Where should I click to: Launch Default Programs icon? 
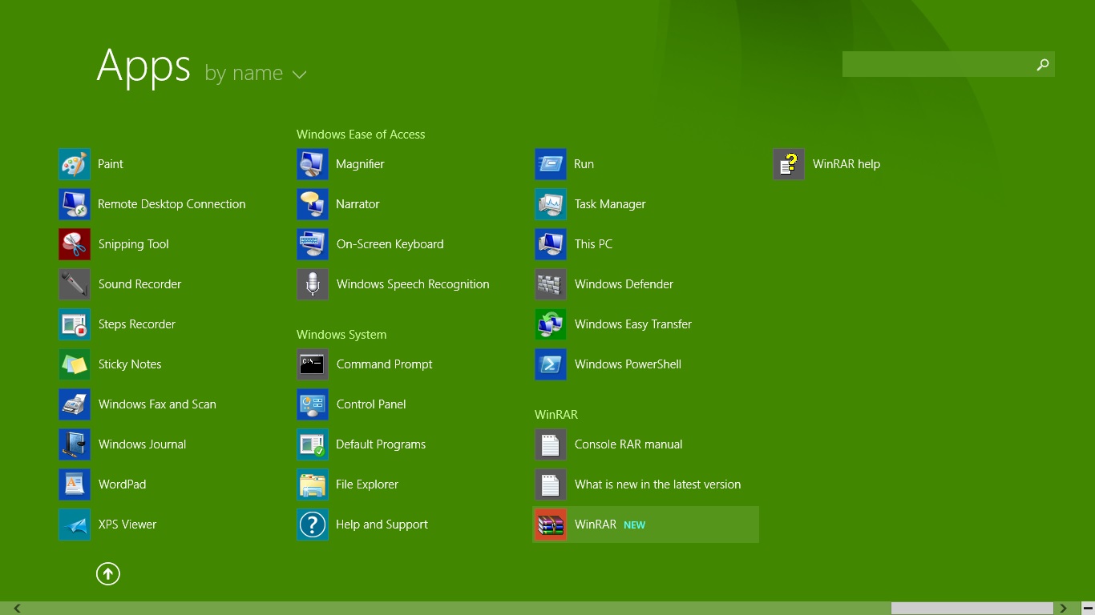313,444
